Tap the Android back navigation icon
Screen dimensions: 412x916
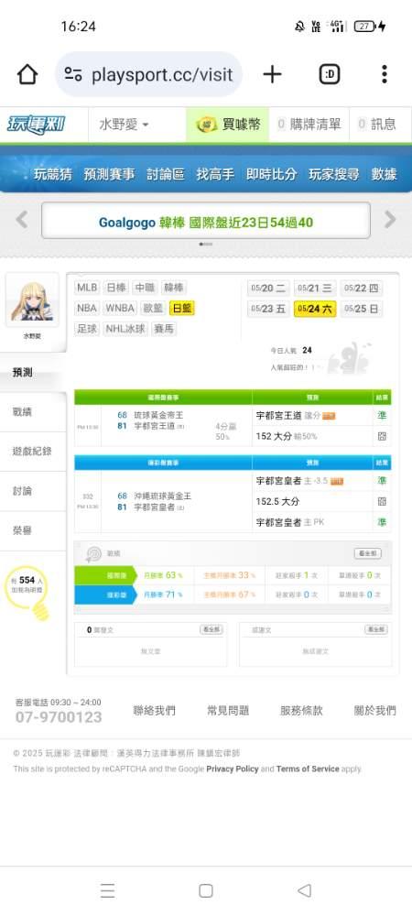(304, 890)
